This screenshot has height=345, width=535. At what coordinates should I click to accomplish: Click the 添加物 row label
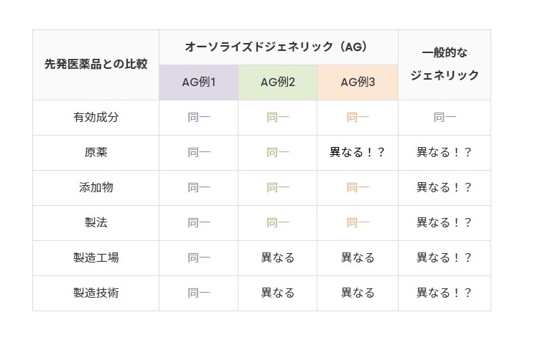click(x=96, y=187)
